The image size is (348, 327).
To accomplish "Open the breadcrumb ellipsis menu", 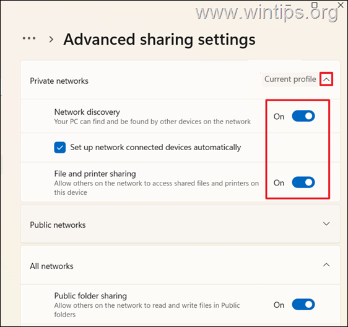I will (x=29, y=38).
